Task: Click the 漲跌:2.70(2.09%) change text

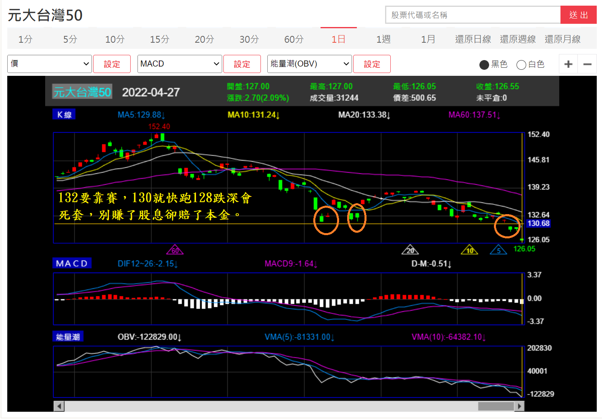Action: pyautogui.click(x=258, y=98)
